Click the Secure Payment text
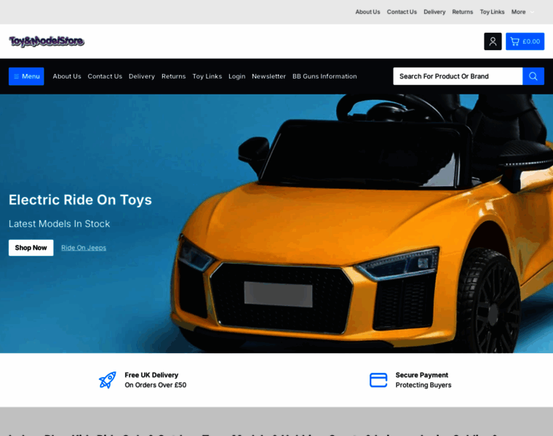Screen dimensions: 553x436 pyautogui.click(x=422, y=375)
